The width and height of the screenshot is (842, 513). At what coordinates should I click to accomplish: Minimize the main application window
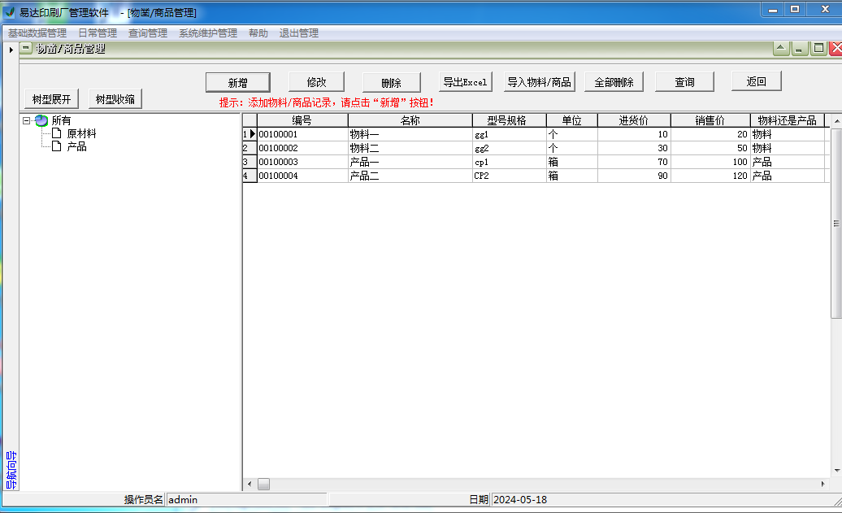pyautogui.click(x=773, y=9)
